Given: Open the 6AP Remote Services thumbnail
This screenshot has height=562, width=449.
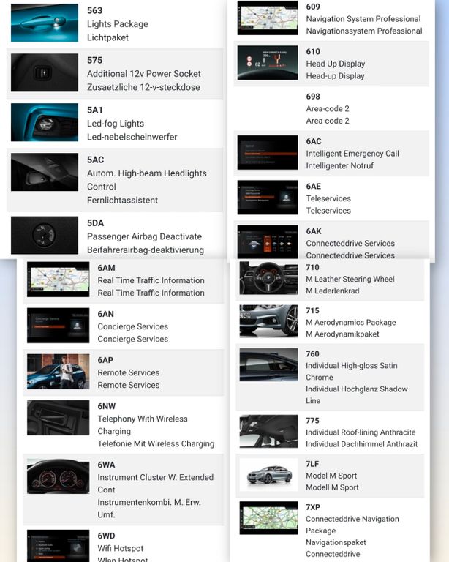Looking at the screenshot, I should [58, 372].
